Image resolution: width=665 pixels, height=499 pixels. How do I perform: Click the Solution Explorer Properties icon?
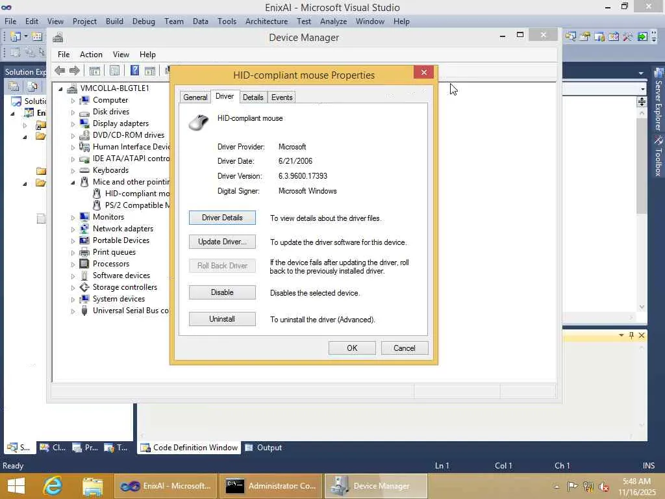(x=14, y=87)
